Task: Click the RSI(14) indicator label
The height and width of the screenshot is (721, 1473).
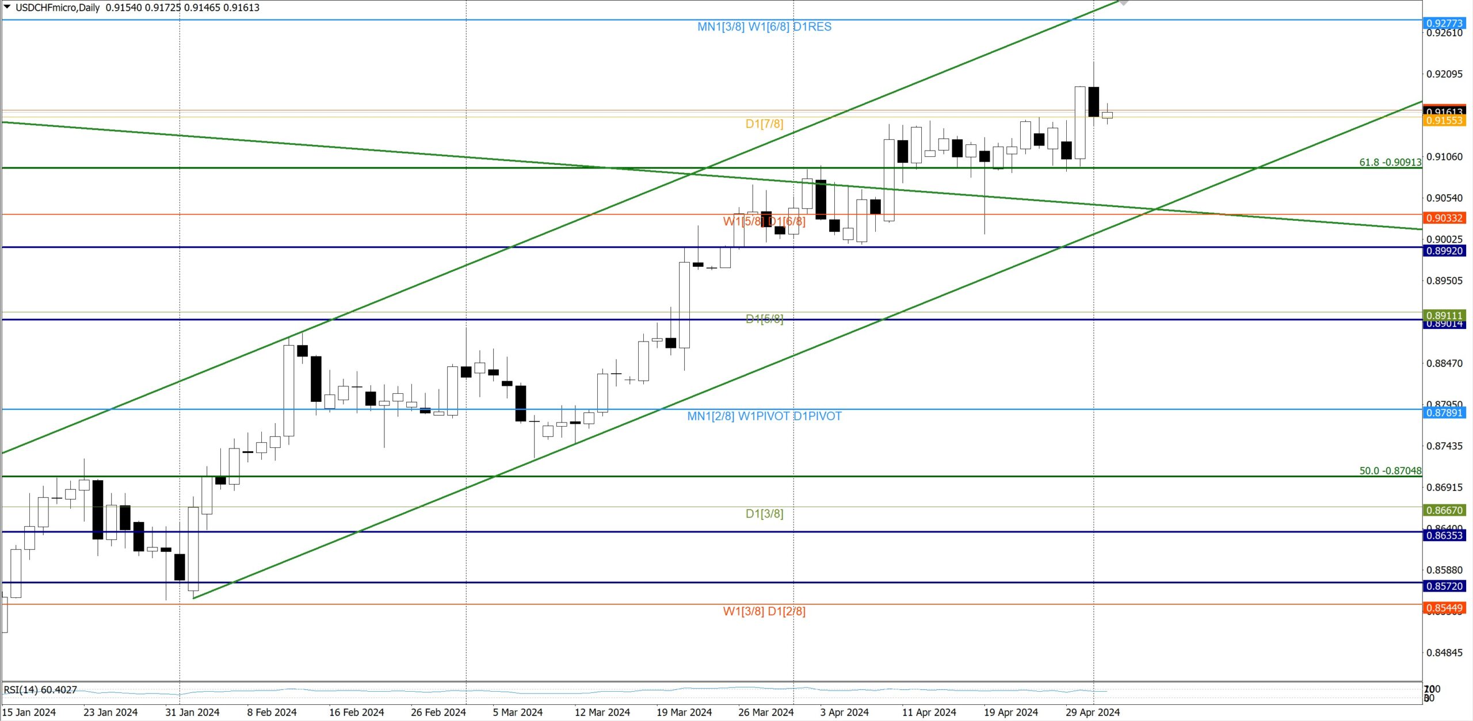Action: 40,689
